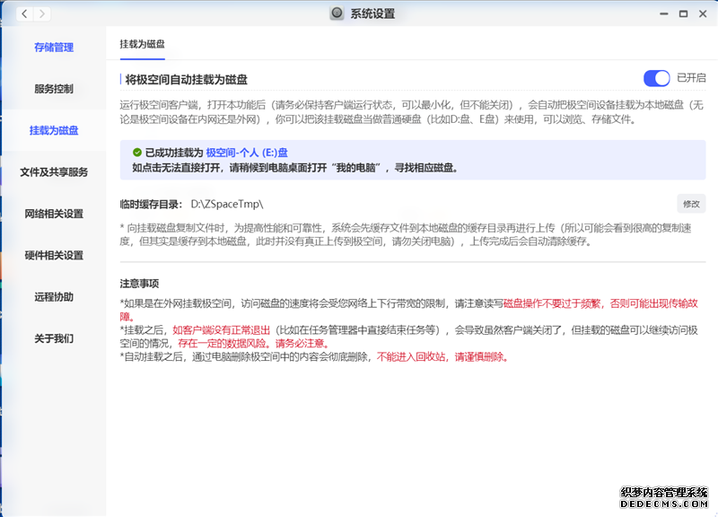The height and width of the screenshot is (517, 718).
Task: Select 挂载为磁盘 in the sidebar
Action: [x=54, y=130]
